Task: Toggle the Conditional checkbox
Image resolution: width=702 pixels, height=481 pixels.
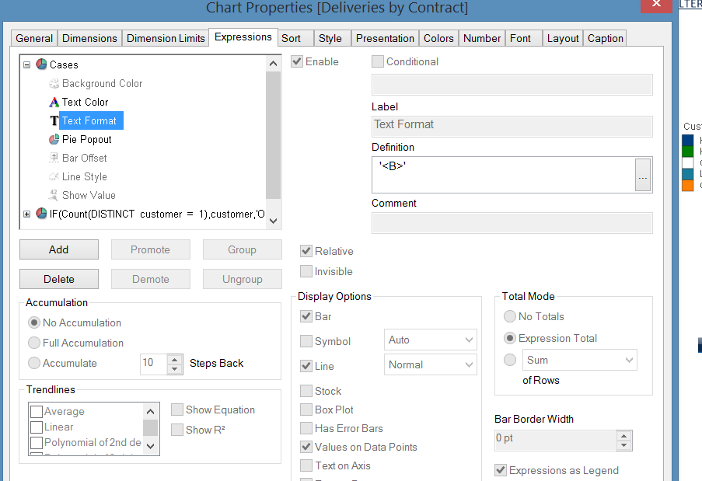Action: pyautogui.click(x=377, y=61)
